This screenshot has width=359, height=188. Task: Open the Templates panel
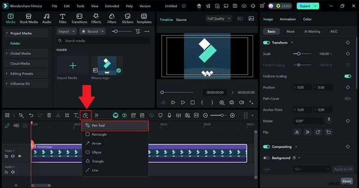coord(144,18)
